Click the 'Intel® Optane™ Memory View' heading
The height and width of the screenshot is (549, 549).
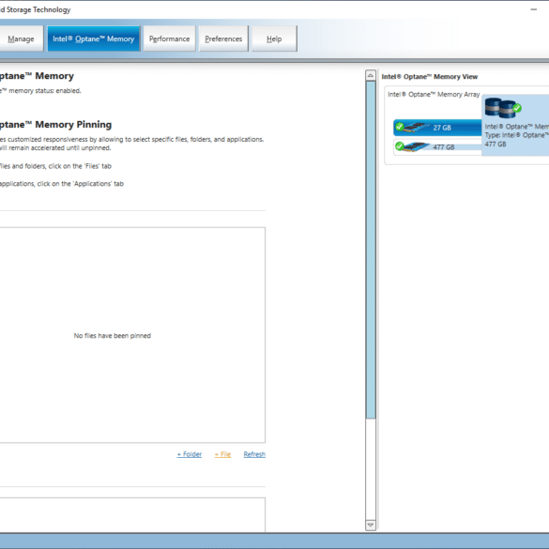[x=430, y=77]
